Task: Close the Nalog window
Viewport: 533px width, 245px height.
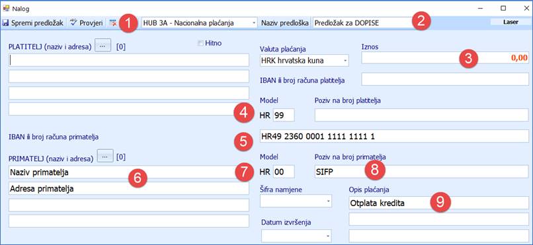Action: [x=526, y=8]
